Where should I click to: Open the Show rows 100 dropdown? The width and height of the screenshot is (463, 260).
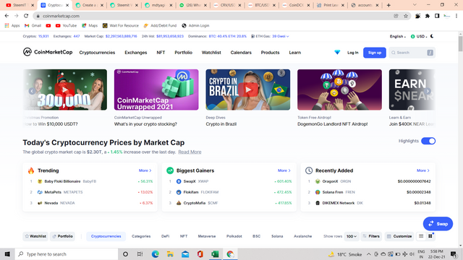352,236
